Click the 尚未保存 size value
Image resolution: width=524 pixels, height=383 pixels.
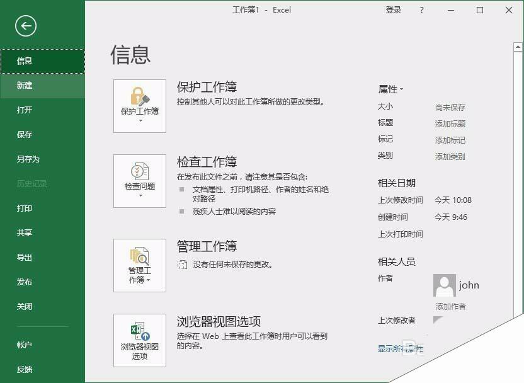(450, 107)
